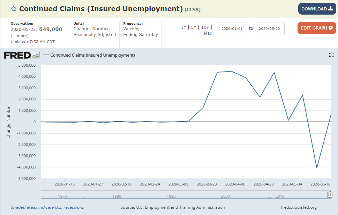Click the start date field 2020-01-01
Image resolution: width=338 pixels, height=215 pixels.
tap(232, 28)
